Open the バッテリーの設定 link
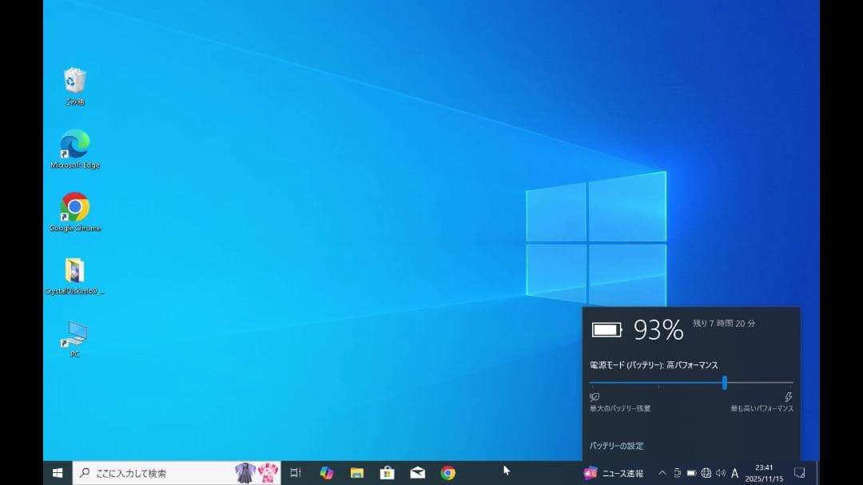The width and height of the screenshot is (863, 485). point(616,446)
